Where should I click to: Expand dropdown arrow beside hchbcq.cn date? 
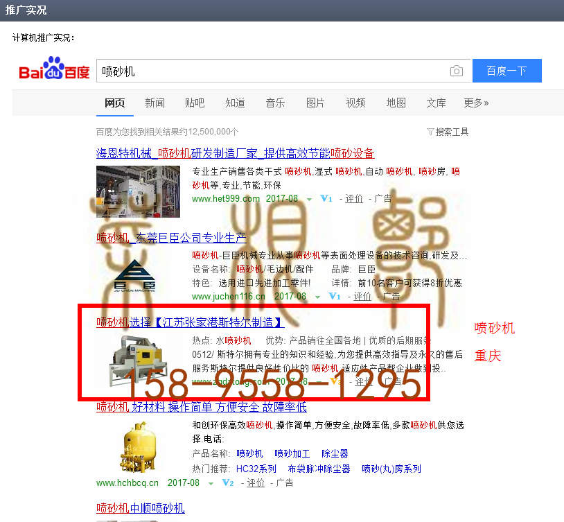tap(211, 483)
